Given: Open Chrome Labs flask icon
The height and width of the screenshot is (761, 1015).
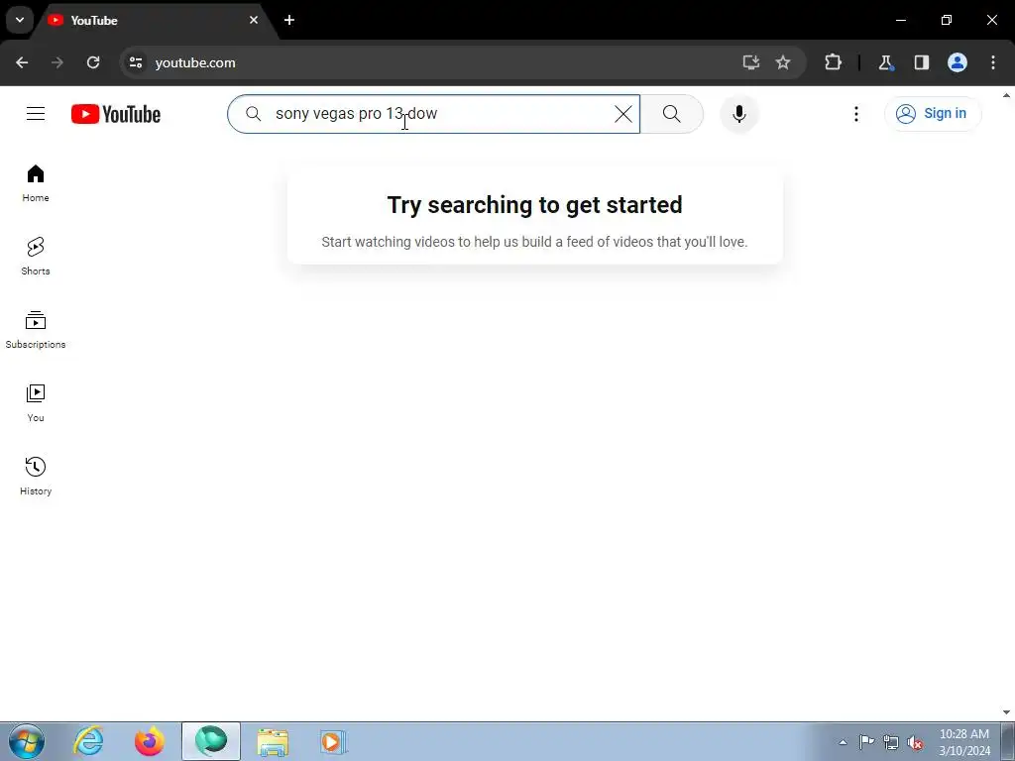Looking at the screenshot, I should (885, 62).
